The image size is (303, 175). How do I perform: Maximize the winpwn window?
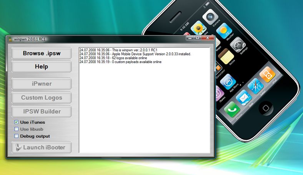coord(197,38)
